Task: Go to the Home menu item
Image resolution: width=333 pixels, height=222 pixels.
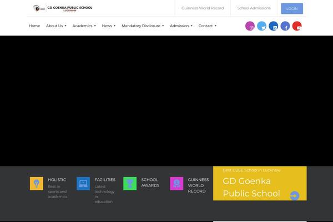Action: coord(34,26)
